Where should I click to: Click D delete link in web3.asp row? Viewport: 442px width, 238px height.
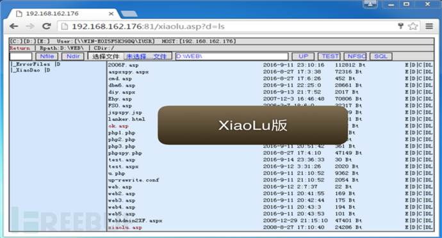414,200
